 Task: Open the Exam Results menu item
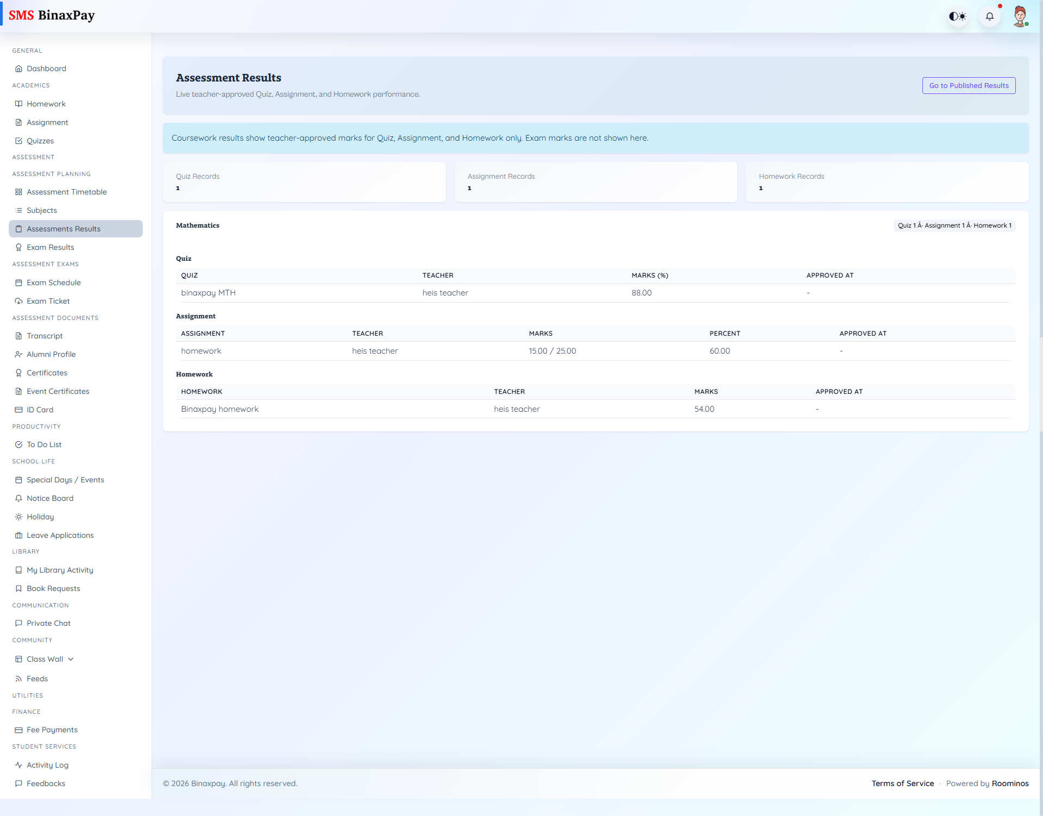tap(51, 247)
